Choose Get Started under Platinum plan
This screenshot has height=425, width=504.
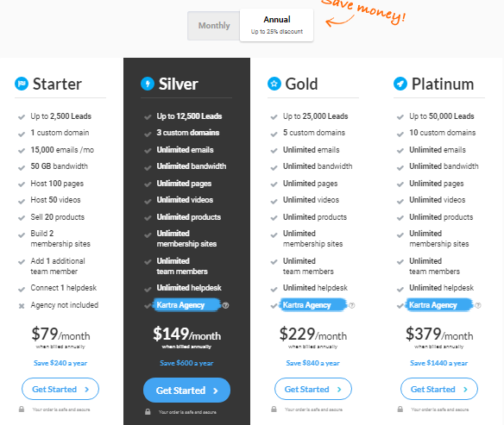(x=439, y=389)
